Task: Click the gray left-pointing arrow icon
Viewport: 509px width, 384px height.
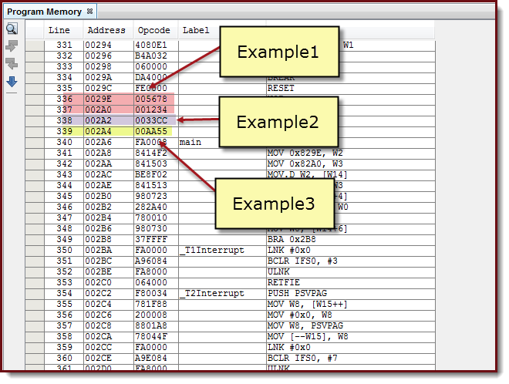Action: tap(12, 63)
